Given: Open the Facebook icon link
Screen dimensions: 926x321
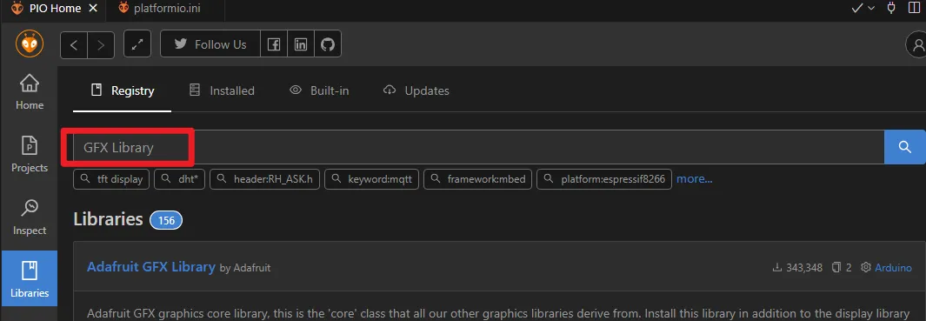Looking at the screenshot, I should click(x=273, y=44).
